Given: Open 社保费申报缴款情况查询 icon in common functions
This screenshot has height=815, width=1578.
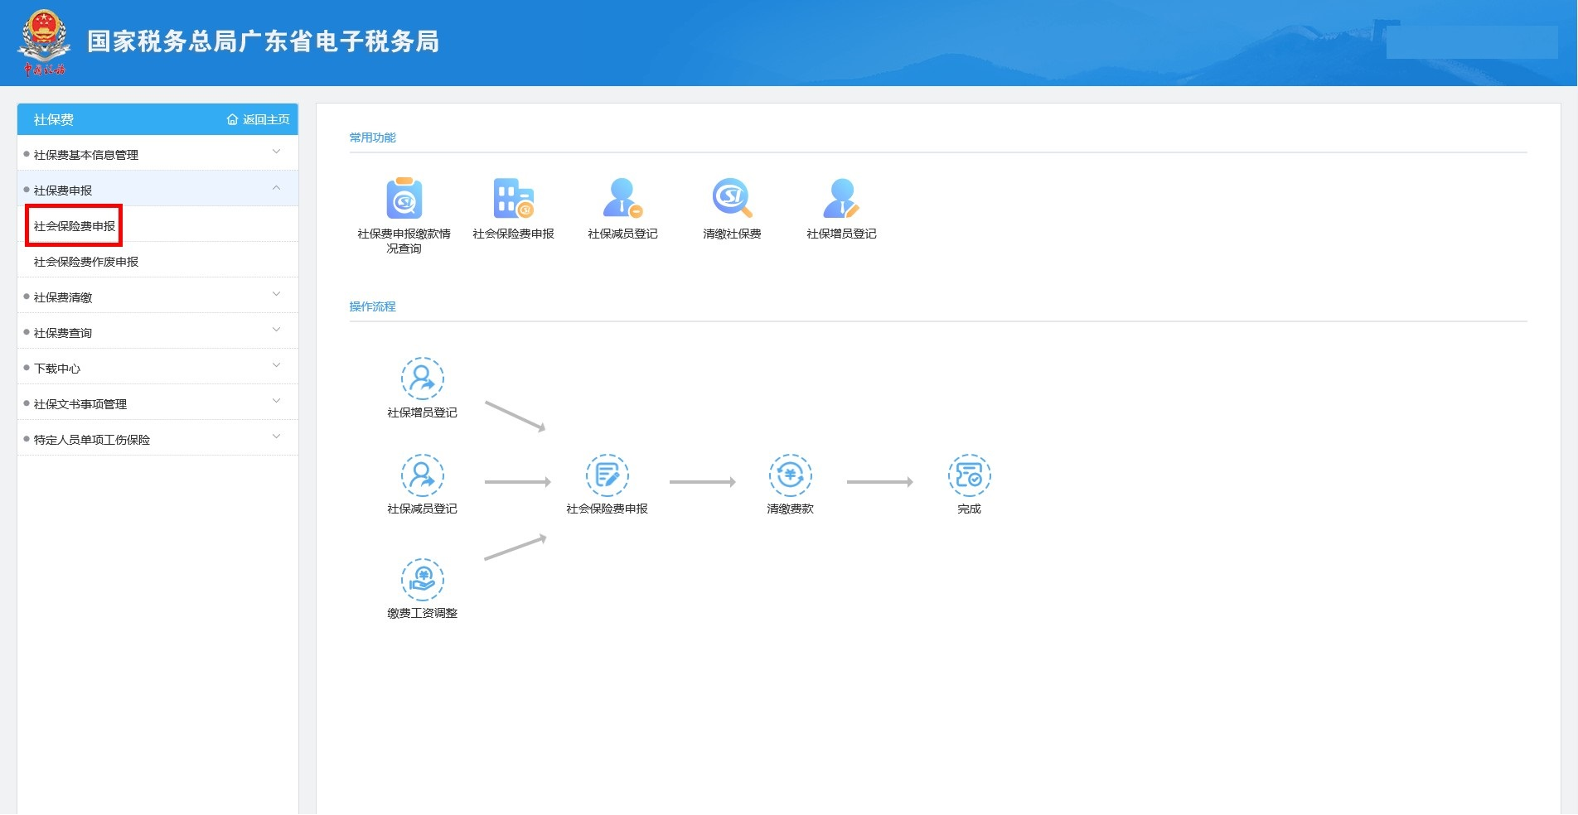Looking at the screenshot, I should point(404,199).
